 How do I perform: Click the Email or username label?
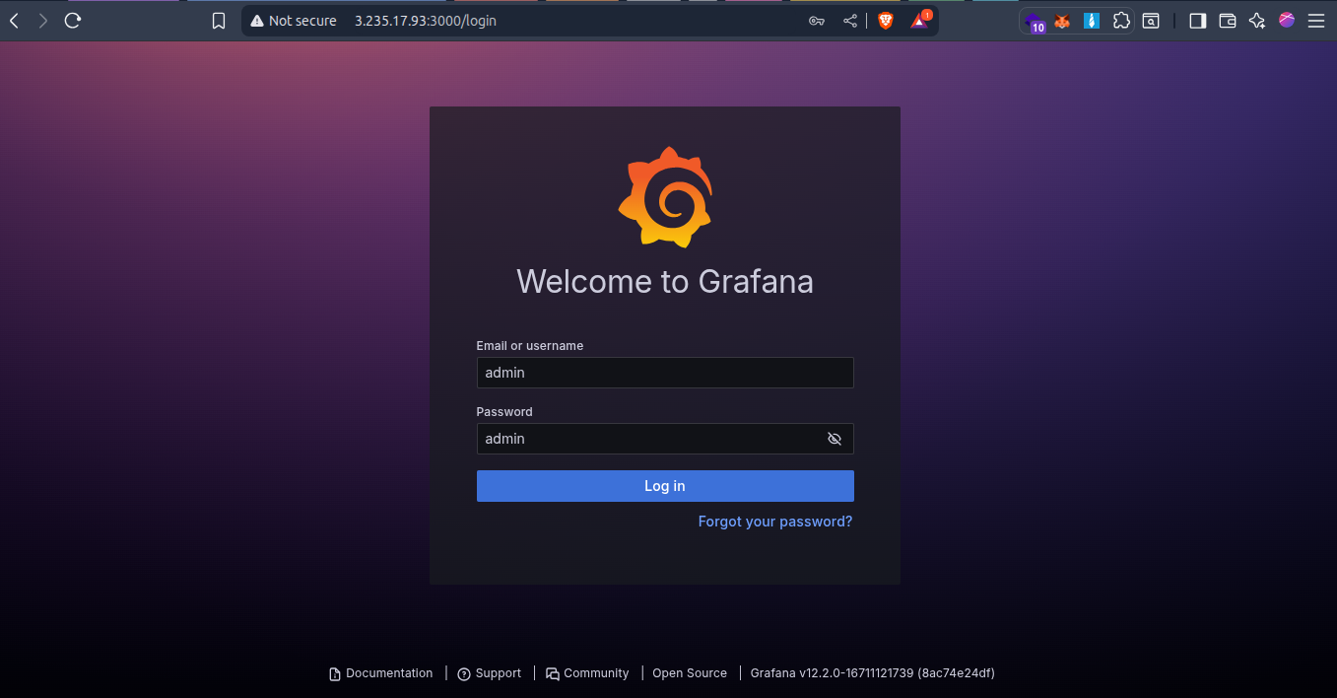pos(530,346)
